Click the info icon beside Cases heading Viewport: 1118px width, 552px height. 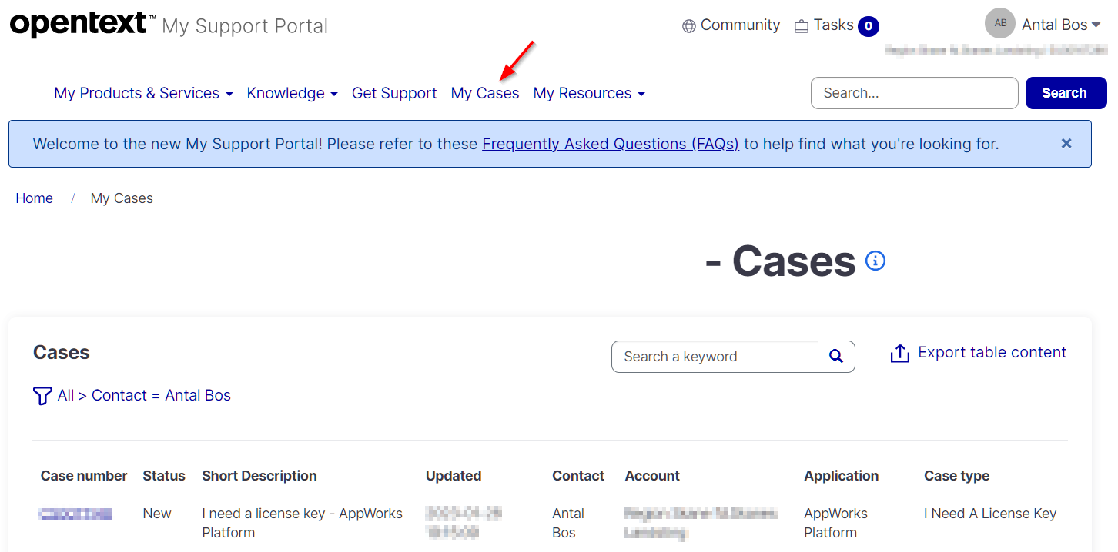coord(875,261)
